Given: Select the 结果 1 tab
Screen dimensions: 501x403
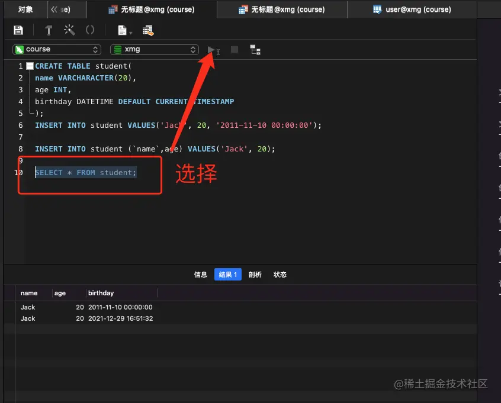Looking at the screenshot, I should (228, 275).
